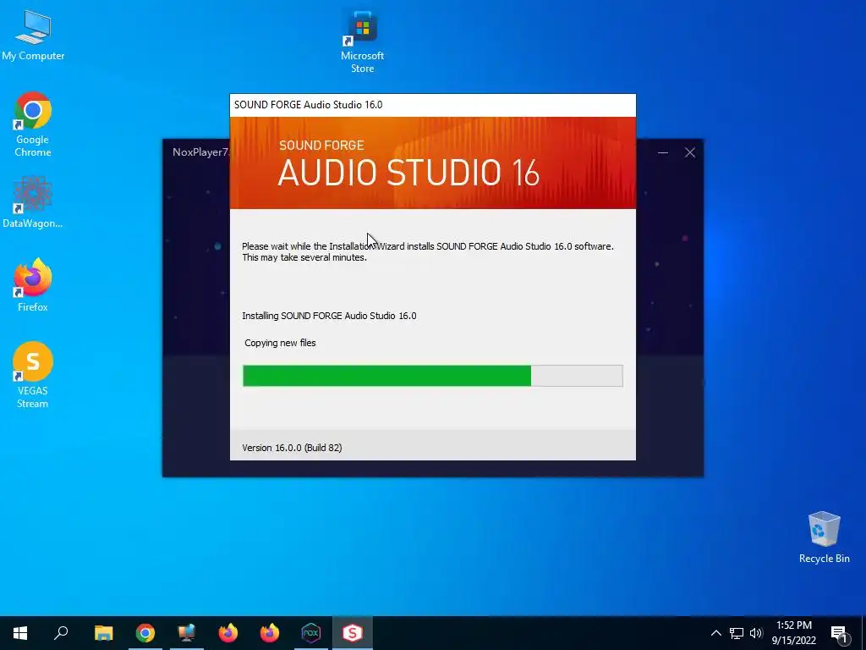Select the Microsoft Store desktop shortcut

pyautogui.click(x=362, y=42)
